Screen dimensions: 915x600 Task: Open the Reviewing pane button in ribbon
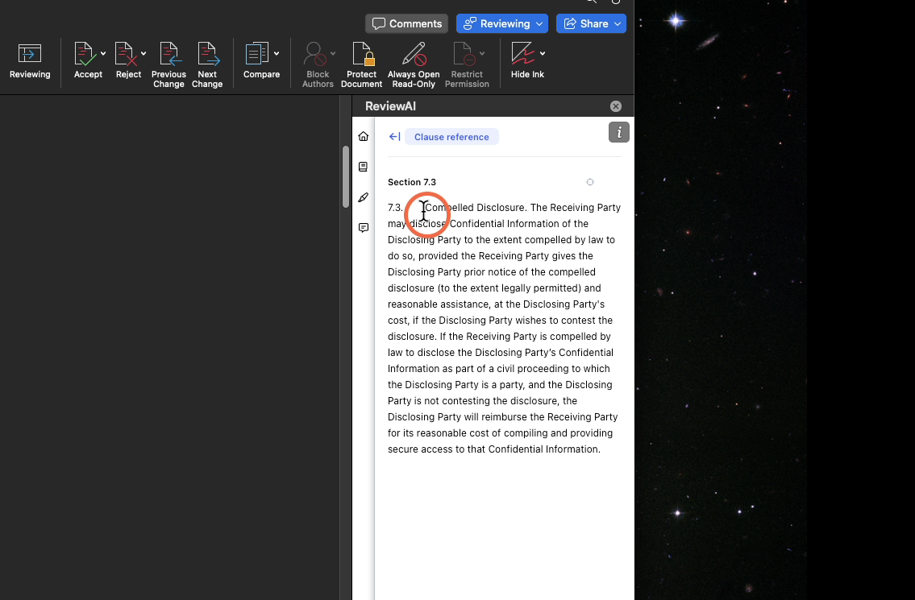click(x=30, y=60)
